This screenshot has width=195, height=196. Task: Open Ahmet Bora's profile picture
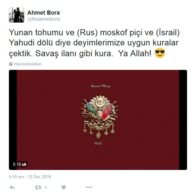[x=17, y=15]
